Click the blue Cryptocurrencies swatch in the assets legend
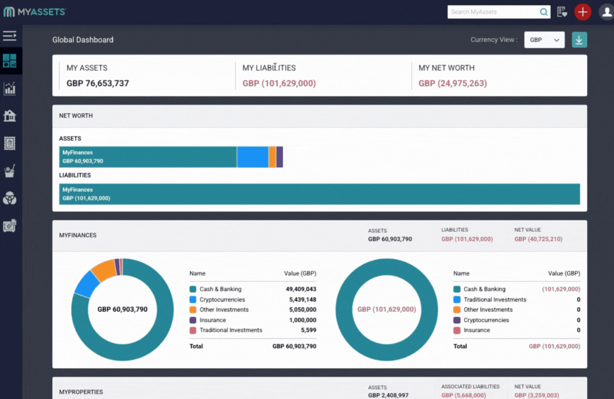Screen dimensions: 614x399 tap(193, 299)
